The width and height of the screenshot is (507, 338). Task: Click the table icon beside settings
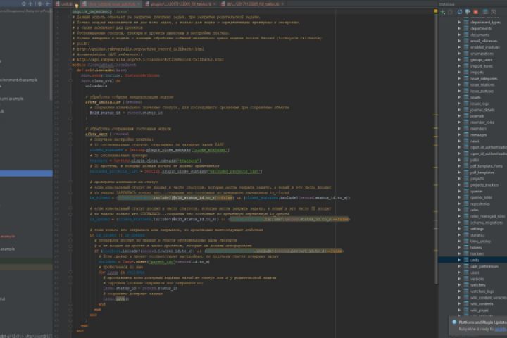(x=466, y=229)
